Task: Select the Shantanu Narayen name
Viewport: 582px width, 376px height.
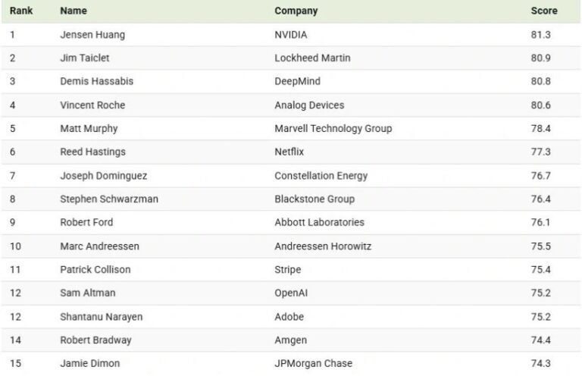Action: (102, 317)
